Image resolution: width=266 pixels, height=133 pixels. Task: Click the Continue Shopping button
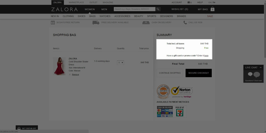tap(170, 73)
